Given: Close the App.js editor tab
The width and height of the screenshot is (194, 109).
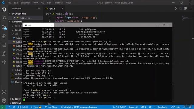Looking at the screenshot, I should click(62, 8).
